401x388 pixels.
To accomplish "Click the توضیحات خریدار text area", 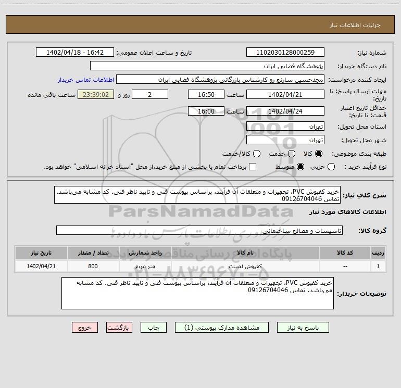I will click(x=197, y=293).
